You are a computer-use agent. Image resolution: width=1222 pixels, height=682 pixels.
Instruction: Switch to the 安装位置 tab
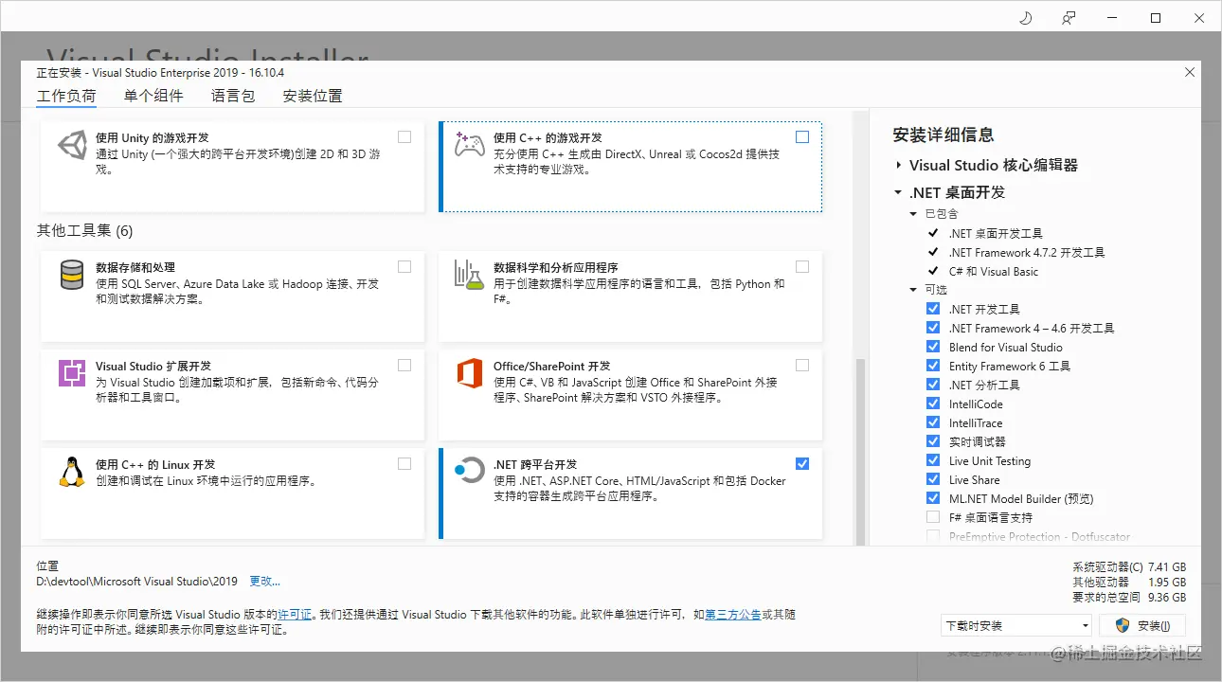pos(313,96)
